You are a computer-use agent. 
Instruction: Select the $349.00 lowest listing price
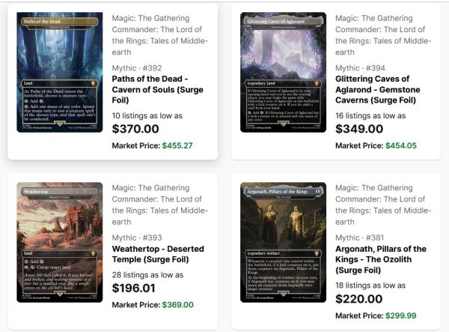pyautogui.click(x=359, y=129)
